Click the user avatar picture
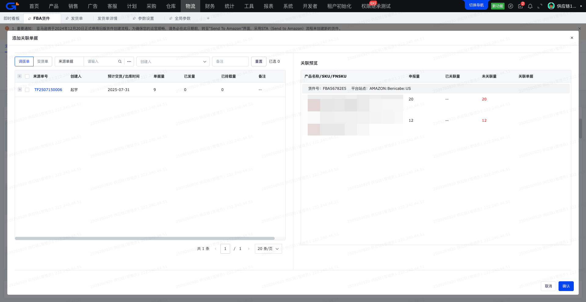This screenshot has width=586, height=302. point(551,6)
